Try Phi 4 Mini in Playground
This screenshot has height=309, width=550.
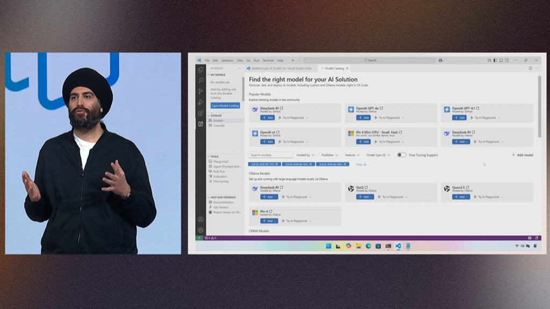coord(389,142)
